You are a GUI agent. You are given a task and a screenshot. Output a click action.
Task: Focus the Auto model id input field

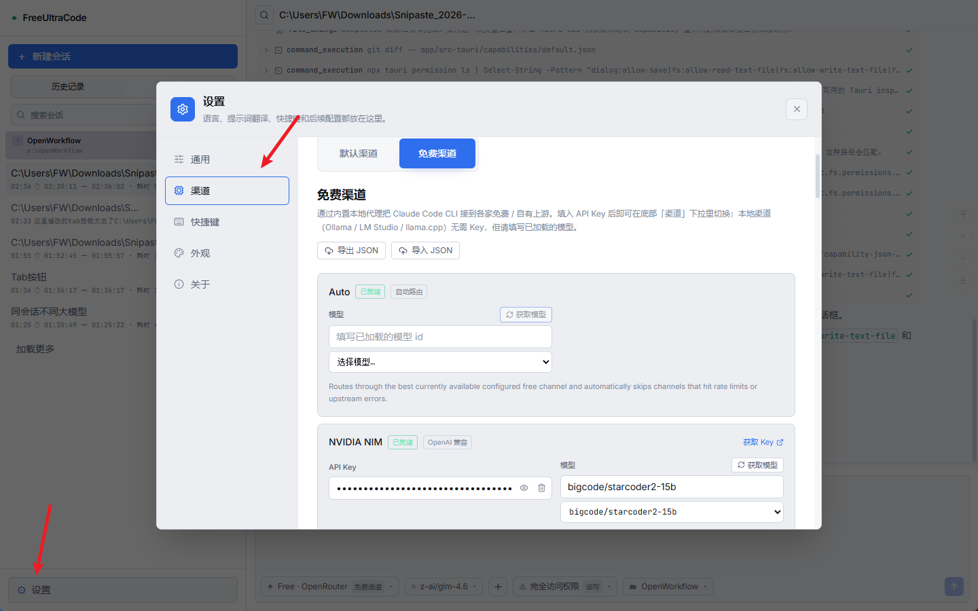(440, 337)
